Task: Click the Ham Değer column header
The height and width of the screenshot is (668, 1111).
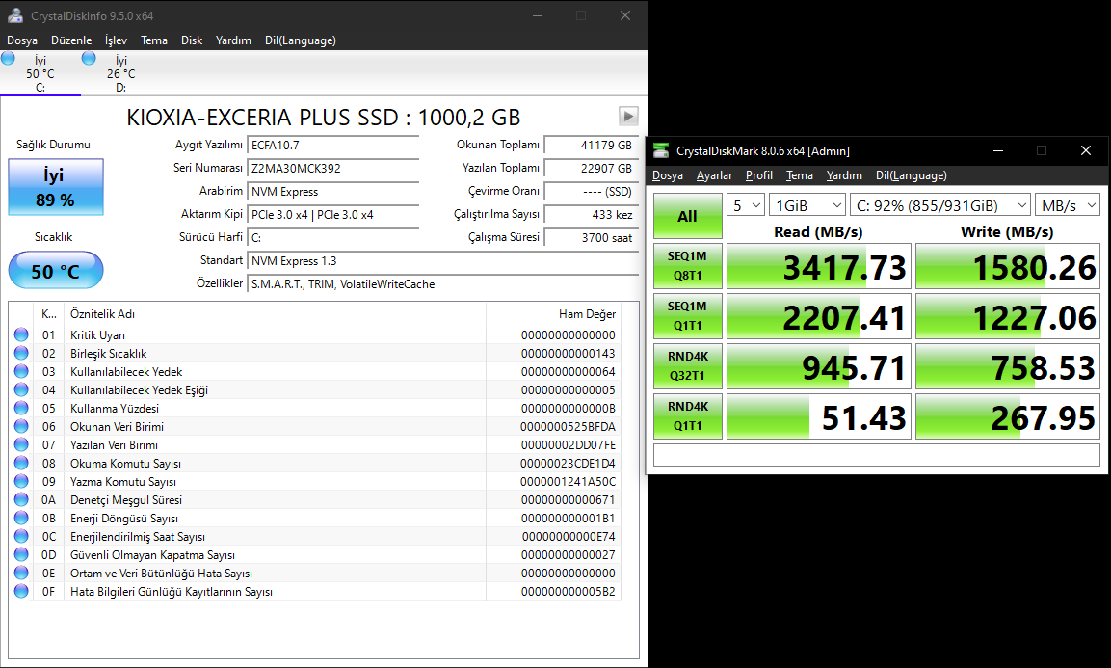Action: coord(553,314)
